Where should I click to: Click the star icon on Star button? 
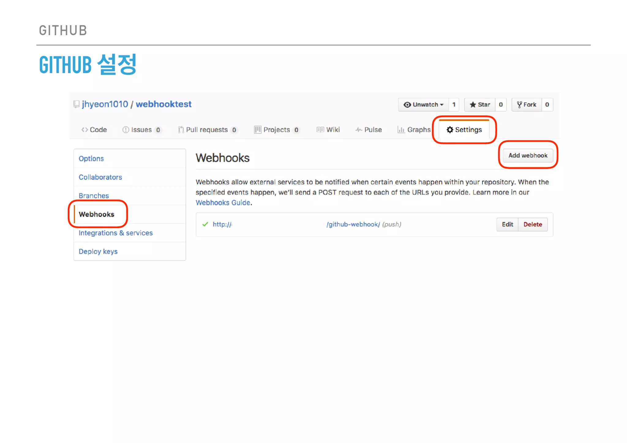(473, 105)
